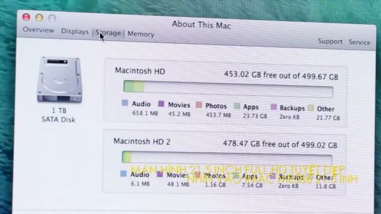
Task: Click the Macintosh HD storage usage bar
Action: pyautogui.click(x=228, y=89)
